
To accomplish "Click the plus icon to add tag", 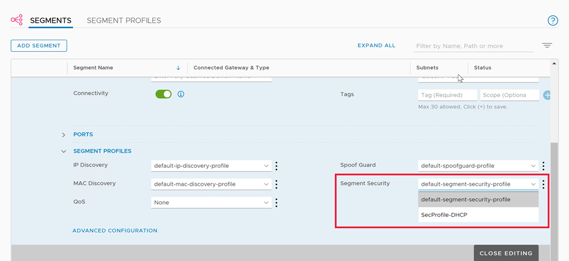I will pos(547,95).
